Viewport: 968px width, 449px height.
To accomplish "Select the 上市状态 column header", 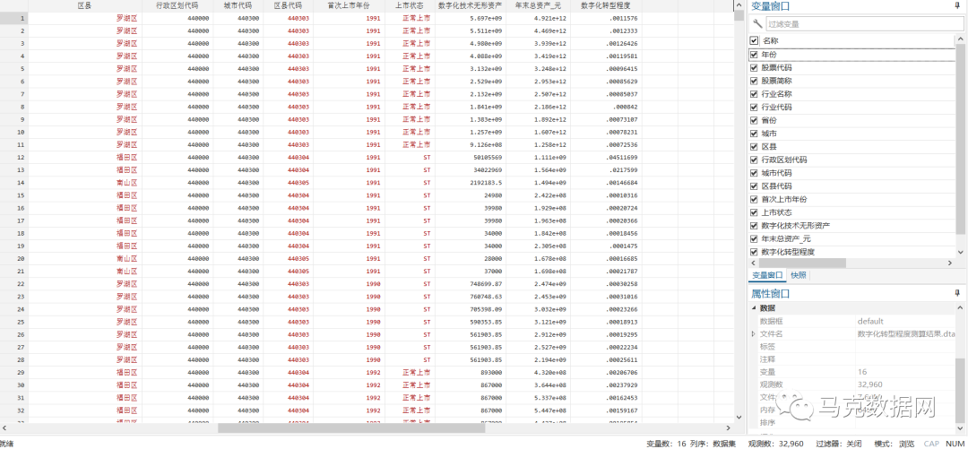I will 410,5.
